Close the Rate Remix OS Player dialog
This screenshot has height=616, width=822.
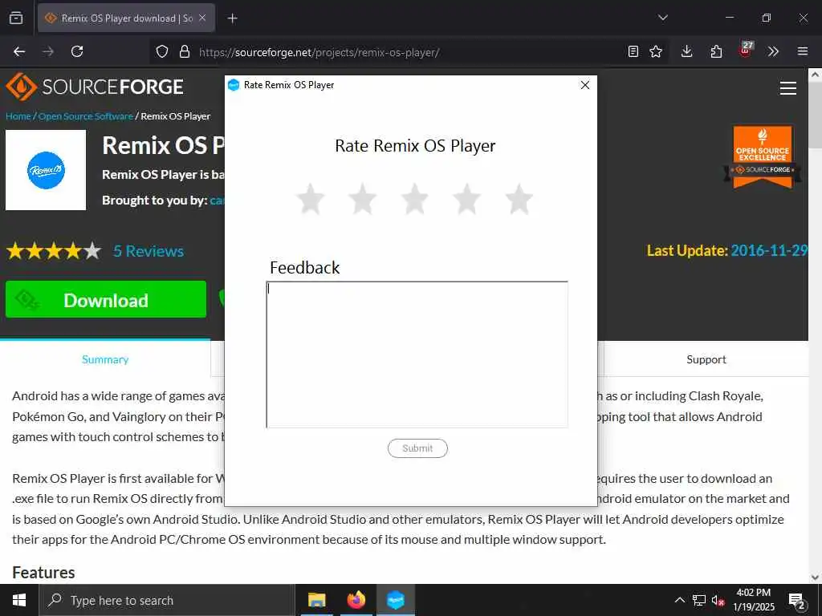click(x=585, y=85)
